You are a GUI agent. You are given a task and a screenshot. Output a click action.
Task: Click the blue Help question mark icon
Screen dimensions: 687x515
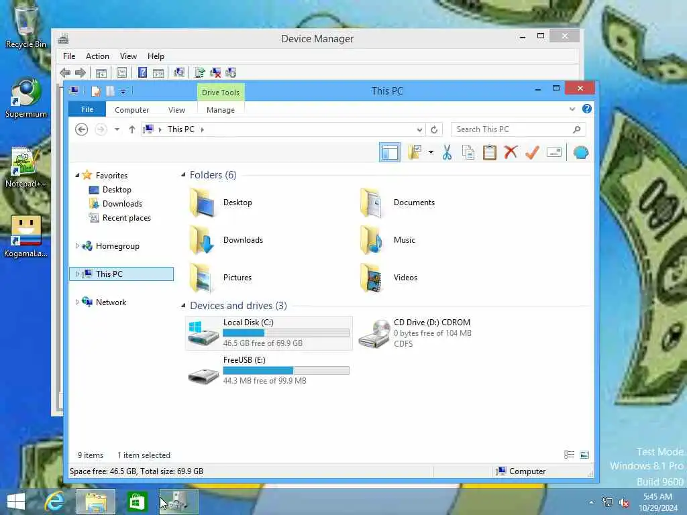pos(586,109)
